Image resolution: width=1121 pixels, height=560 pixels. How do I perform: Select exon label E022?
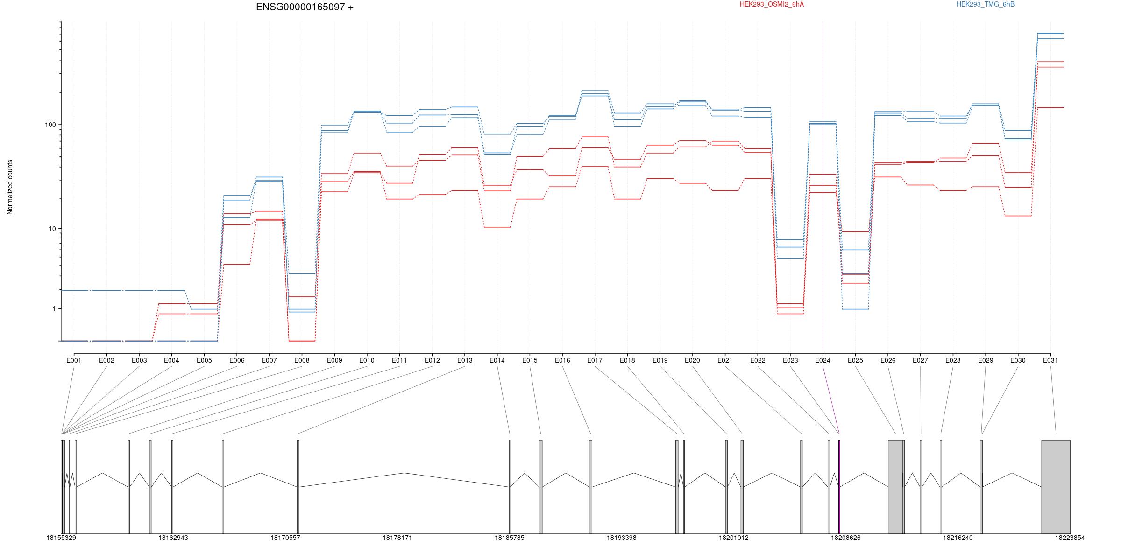(758, 360)
